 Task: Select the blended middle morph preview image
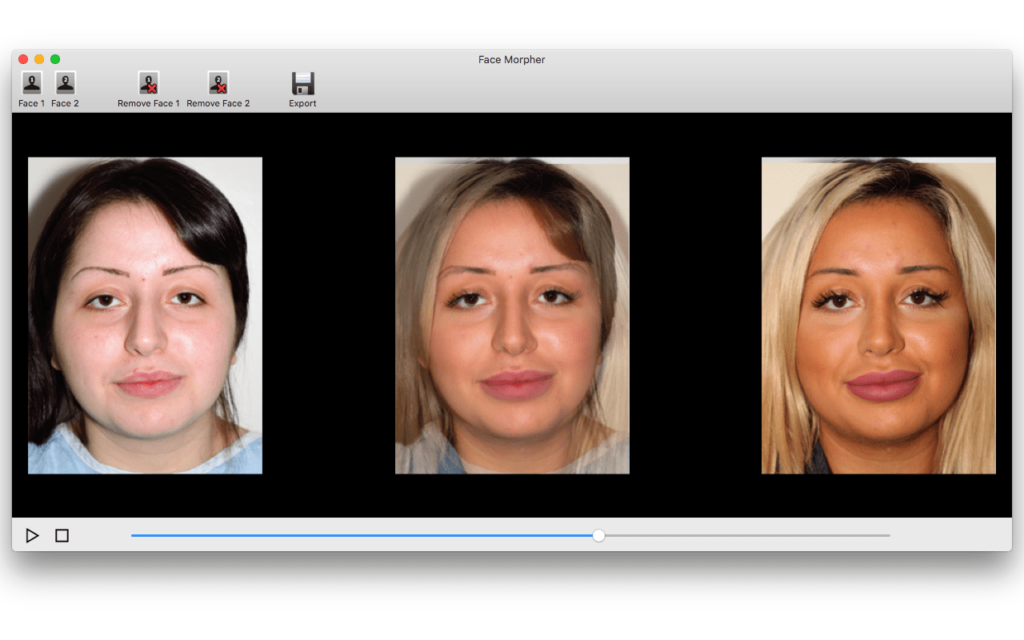512,315
